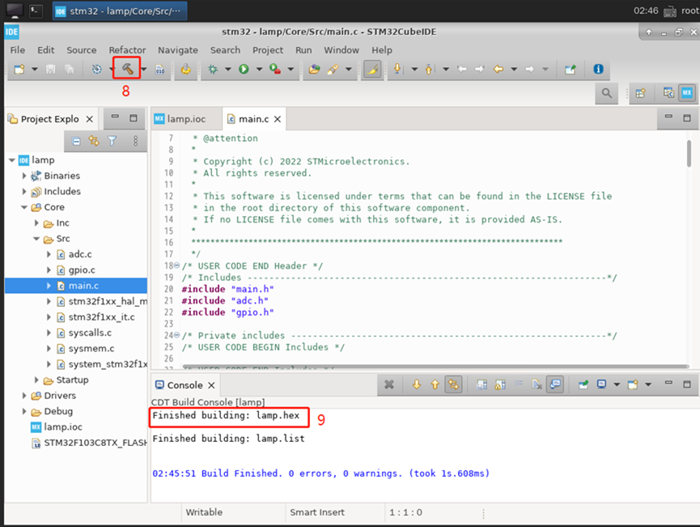The width and height of the screenshot is (700, 527).
Task: Open the Navigate menu
Action: (178, 50)
